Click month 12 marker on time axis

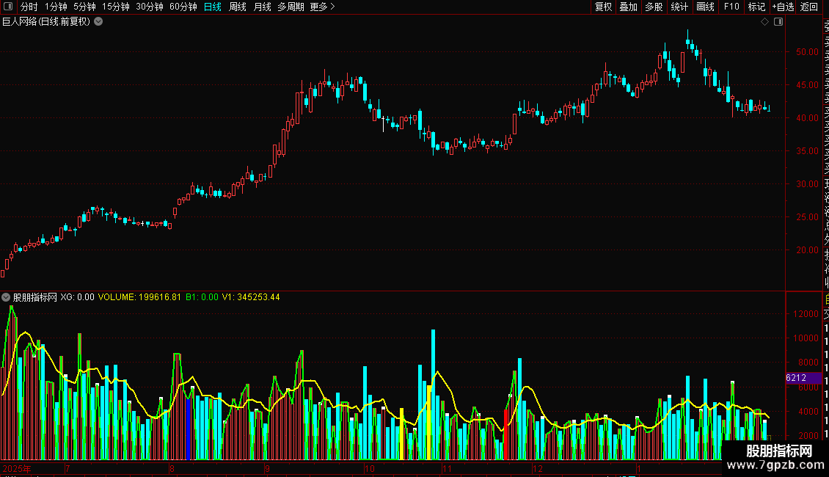click(x=538, y=468)
